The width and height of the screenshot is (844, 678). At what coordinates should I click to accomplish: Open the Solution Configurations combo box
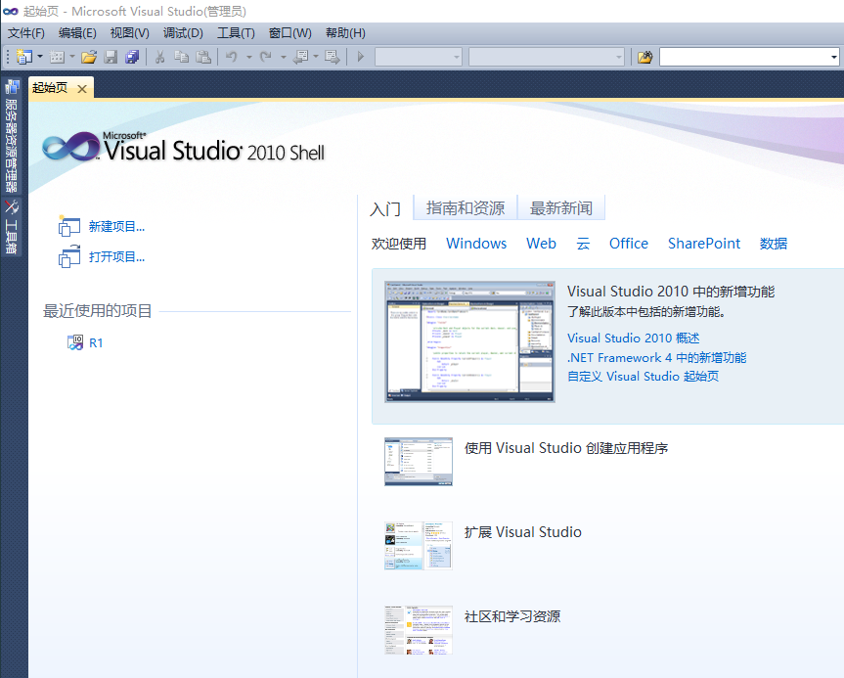click(x=419, y=57)
